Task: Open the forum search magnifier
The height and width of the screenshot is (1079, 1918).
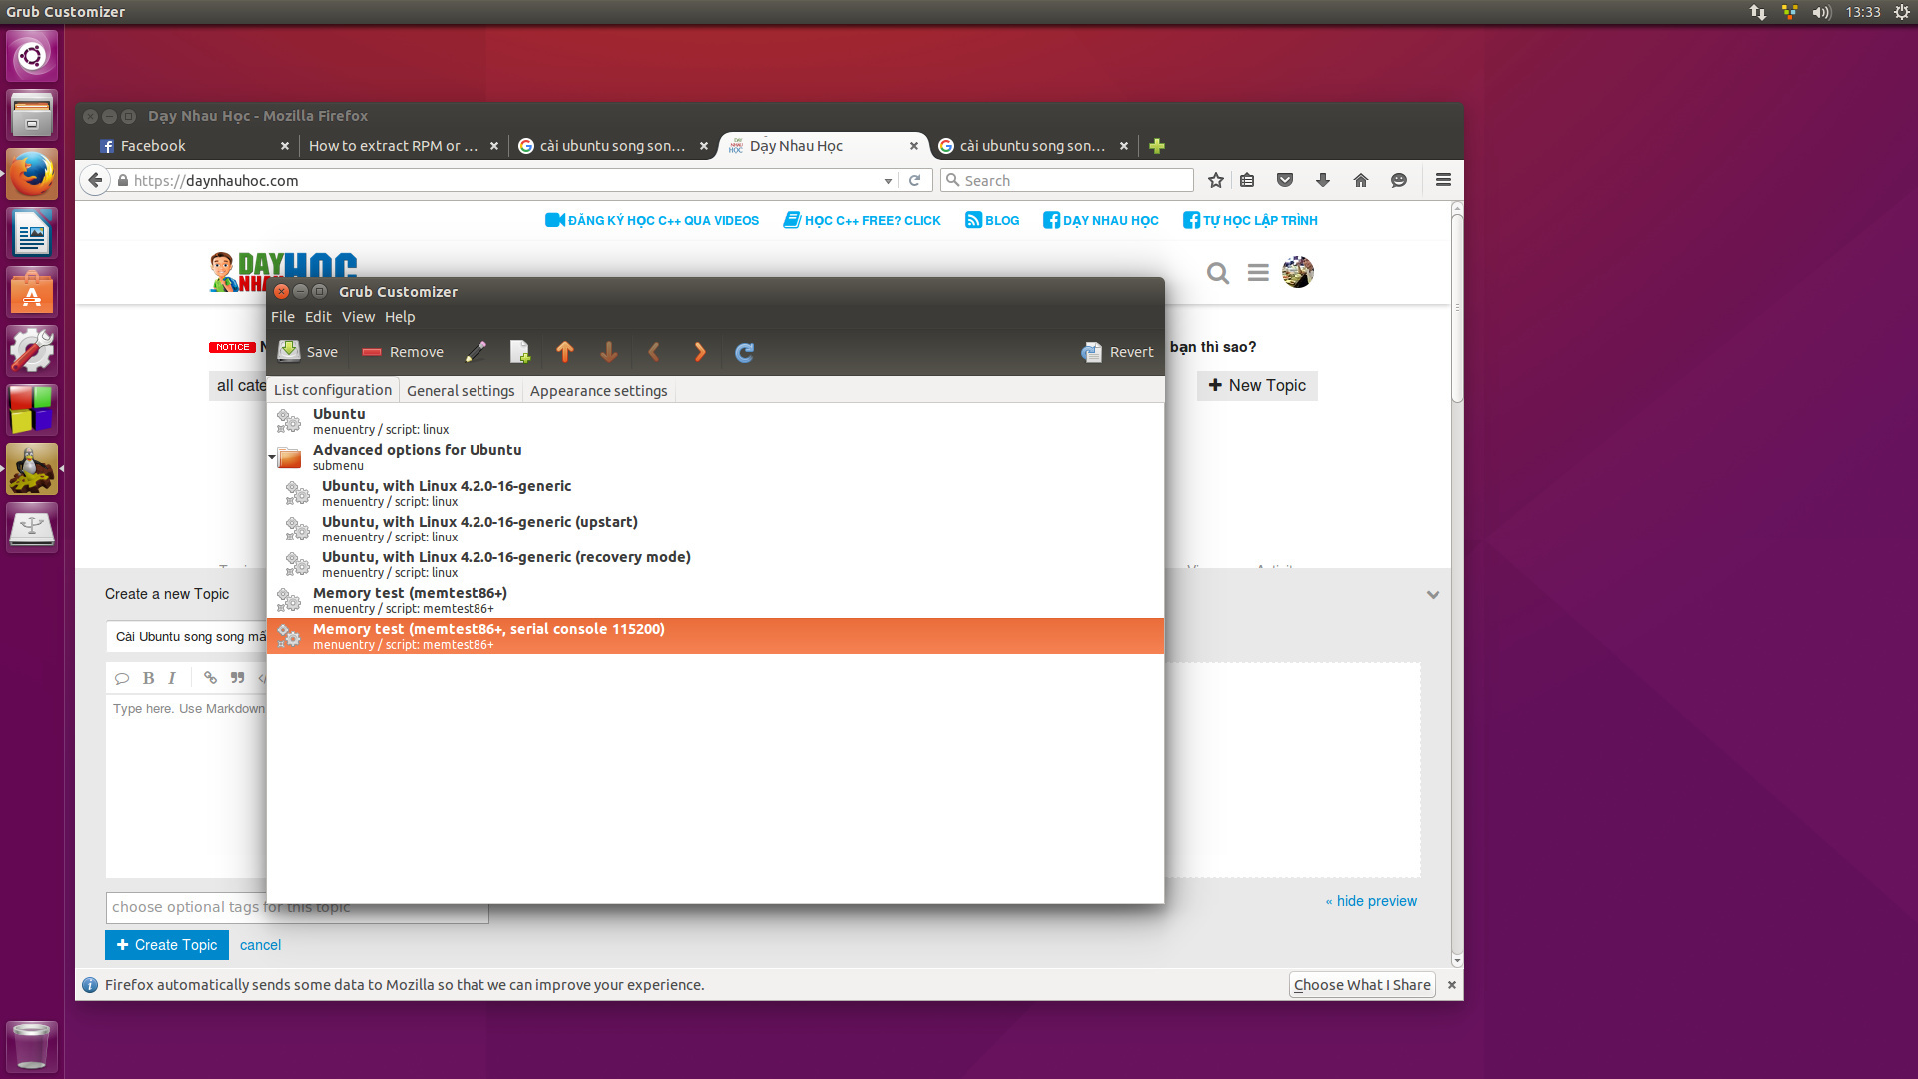Action: point(1217,272)
